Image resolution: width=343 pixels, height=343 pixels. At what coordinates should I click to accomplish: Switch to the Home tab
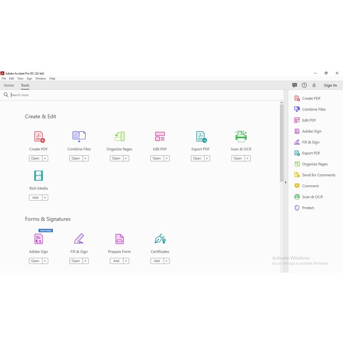pos(9,85)
